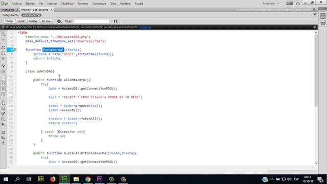Click the vertical scrollbar of code view

click(x=316, y=70)
